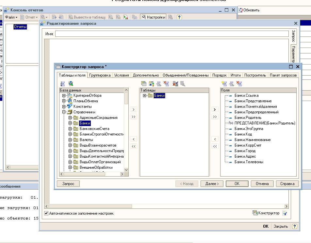The image size is (311, 243).
Task: Expand Банки node in База данных tree
Action: pos(70,123)
